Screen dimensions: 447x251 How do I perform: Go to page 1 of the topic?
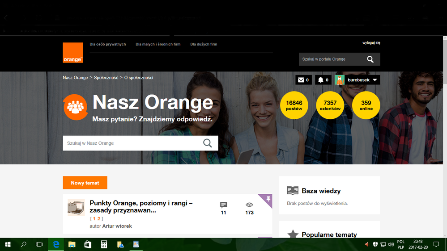coord(94,219)
